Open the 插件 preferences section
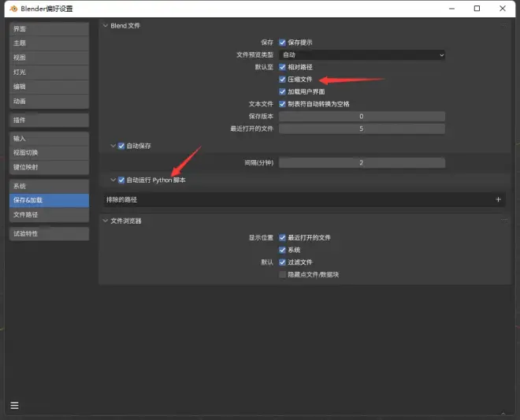Image resolution: width=520 pixels, height=420 pixels. 49,120
